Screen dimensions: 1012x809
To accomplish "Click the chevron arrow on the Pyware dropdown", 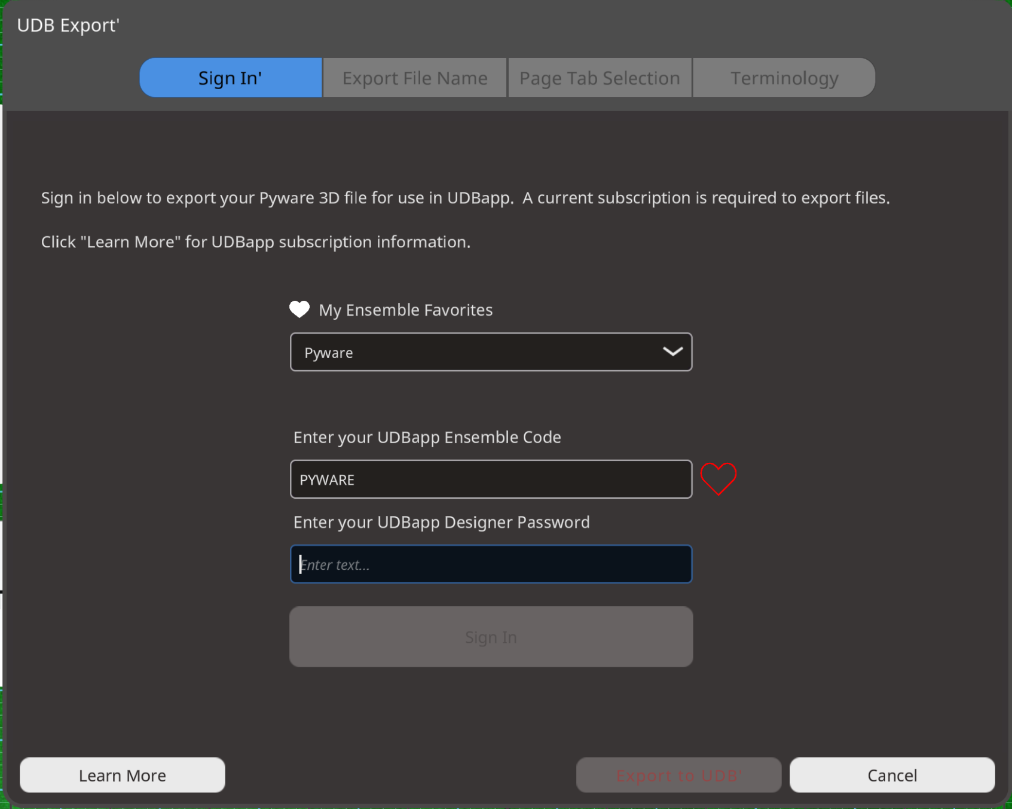I will pos(672,352).
